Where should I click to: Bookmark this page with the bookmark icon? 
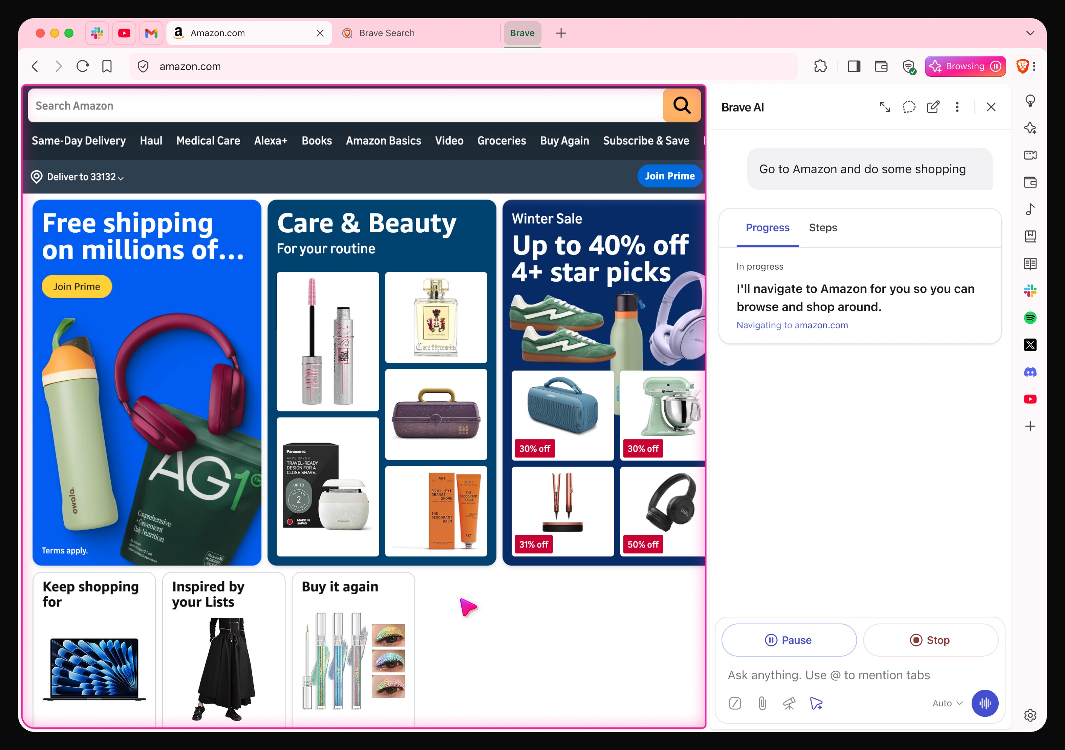[107, 66]
